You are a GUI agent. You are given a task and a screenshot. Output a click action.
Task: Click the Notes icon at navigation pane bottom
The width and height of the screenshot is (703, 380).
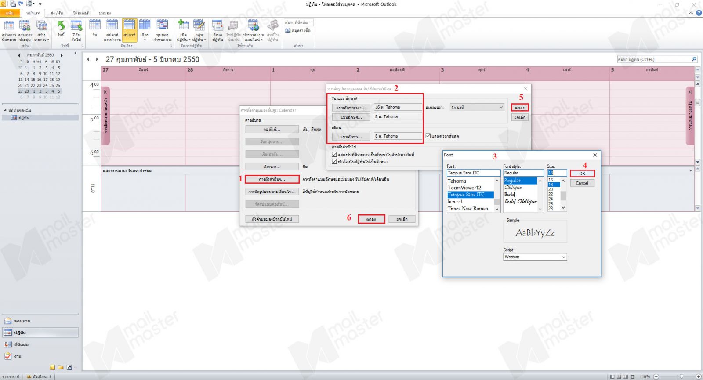[53, 367]
